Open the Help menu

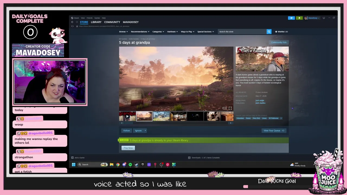pos(104,18)
